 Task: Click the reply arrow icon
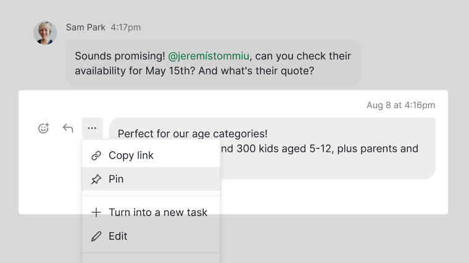68,128
